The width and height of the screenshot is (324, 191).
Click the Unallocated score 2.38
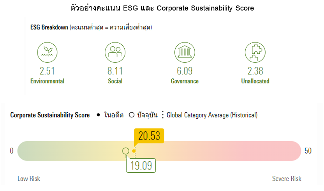click(x=255, y=71)
